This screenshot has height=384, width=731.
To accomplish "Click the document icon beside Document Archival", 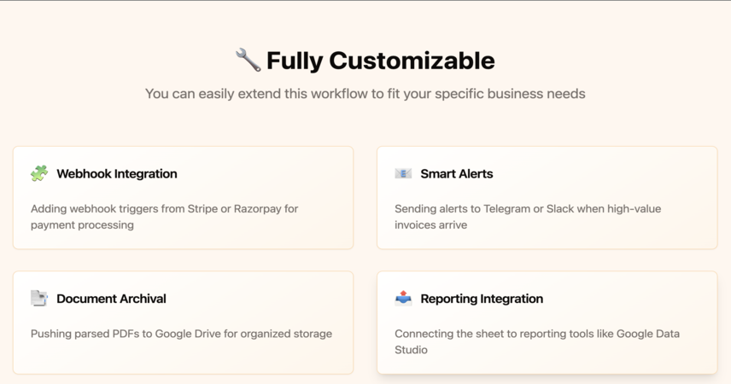I will [39, 299].
